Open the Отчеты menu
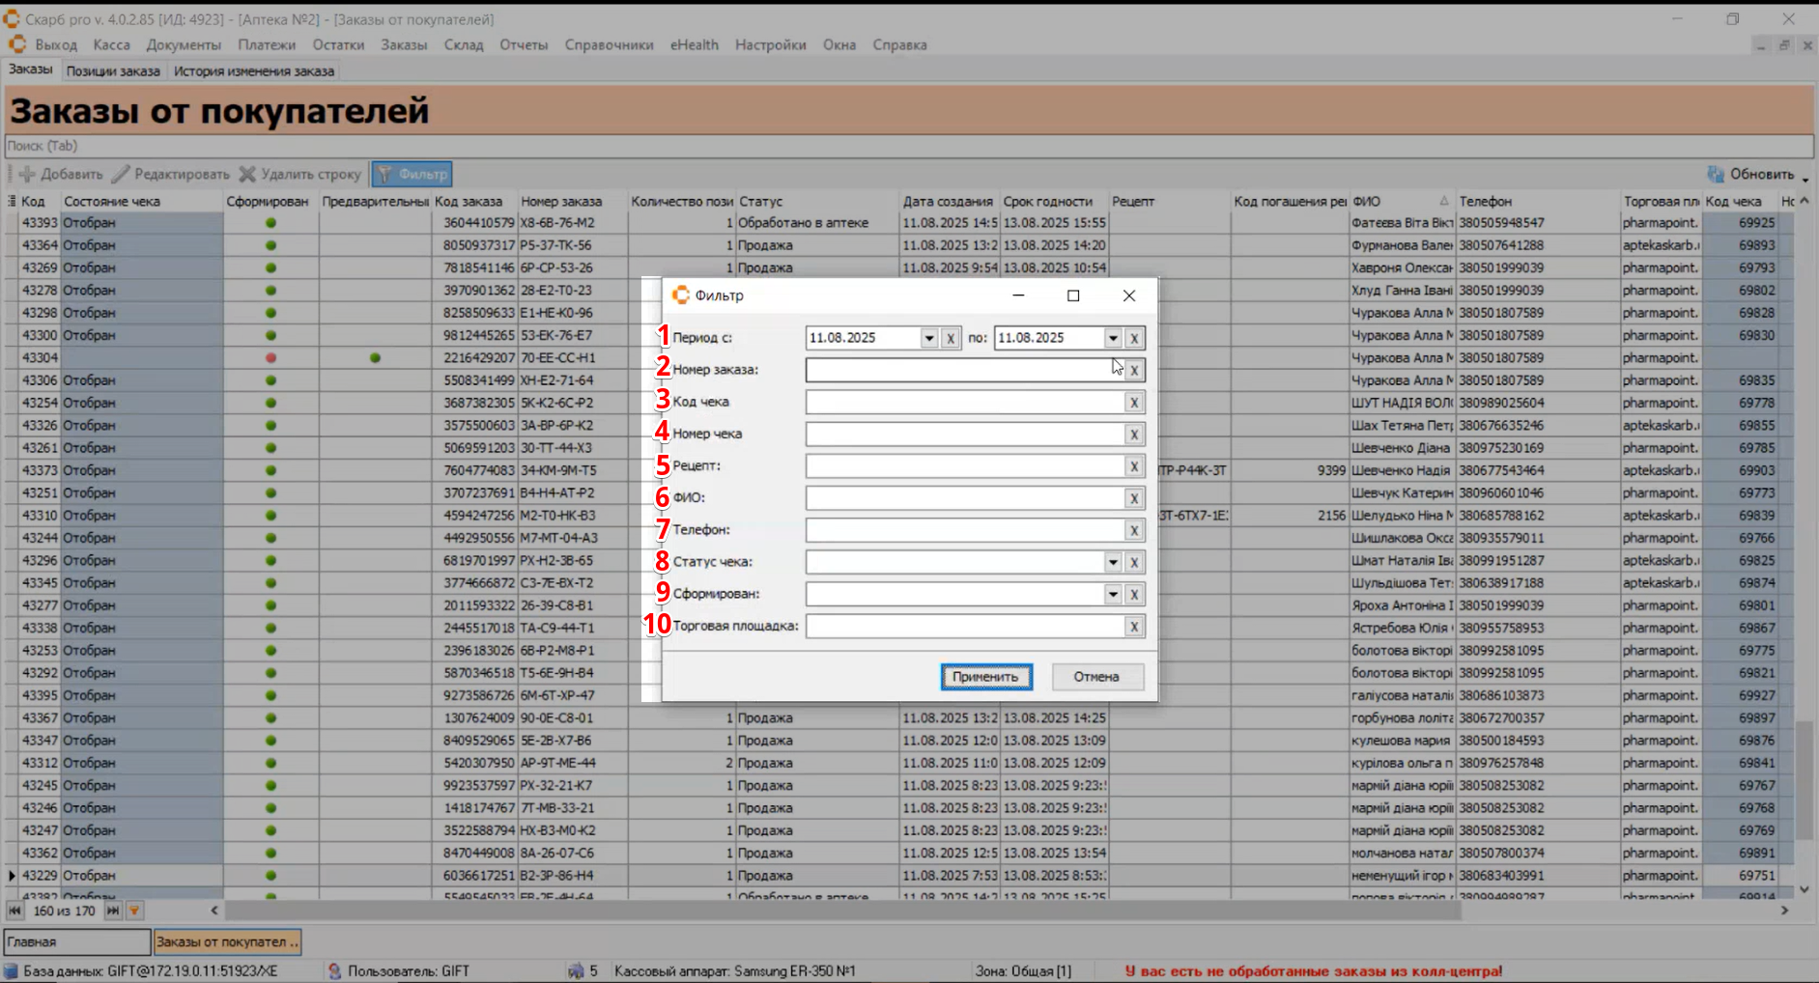 tap(523, 44)
